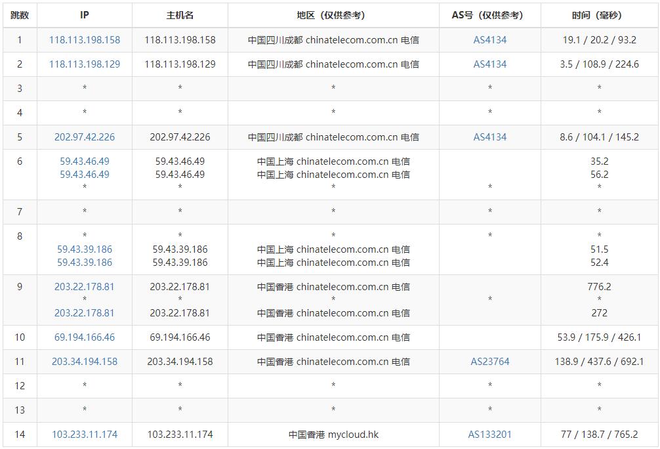Click hop number 14

tap(20, 435)
